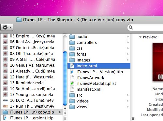This screenshot has height=121, width=163.
Task: Collapse the Preview disclosure triangle
Action: [x=140, y=37]
